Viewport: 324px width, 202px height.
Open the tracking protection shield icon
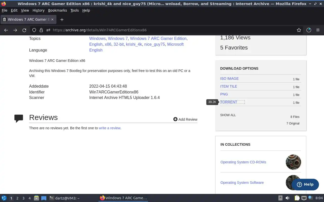click(34, 30)
